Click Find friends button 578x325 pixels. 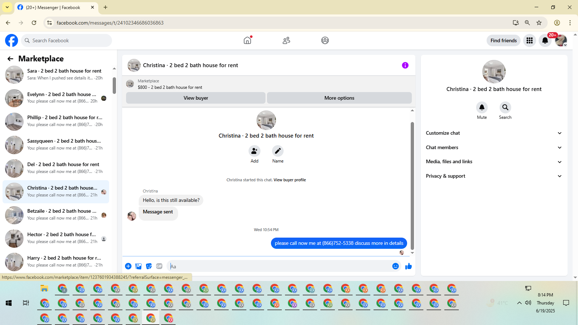click(504, 40)
